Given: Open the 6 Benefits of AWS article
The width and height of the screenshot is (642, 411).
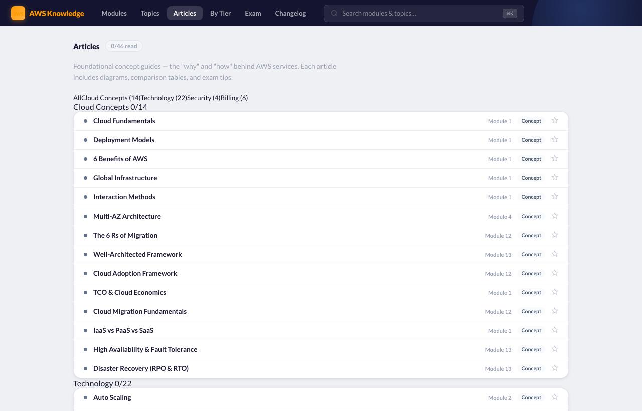Looking at the screenshot, I should [321, 159].
